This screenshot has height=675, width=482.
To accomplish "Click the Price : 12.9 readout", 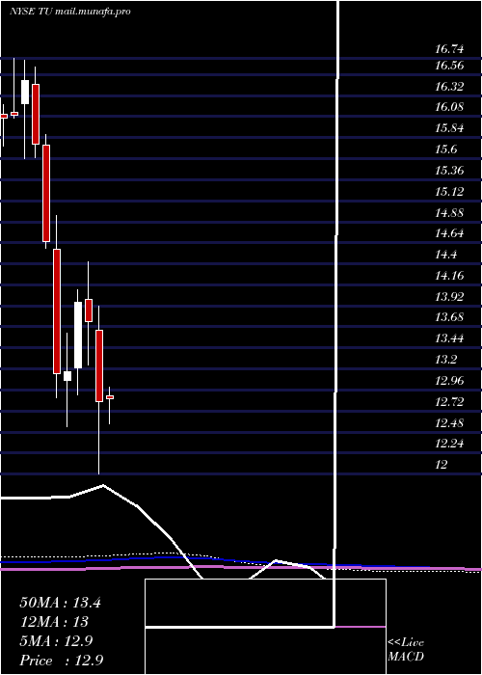I will [x=62, y=660].
